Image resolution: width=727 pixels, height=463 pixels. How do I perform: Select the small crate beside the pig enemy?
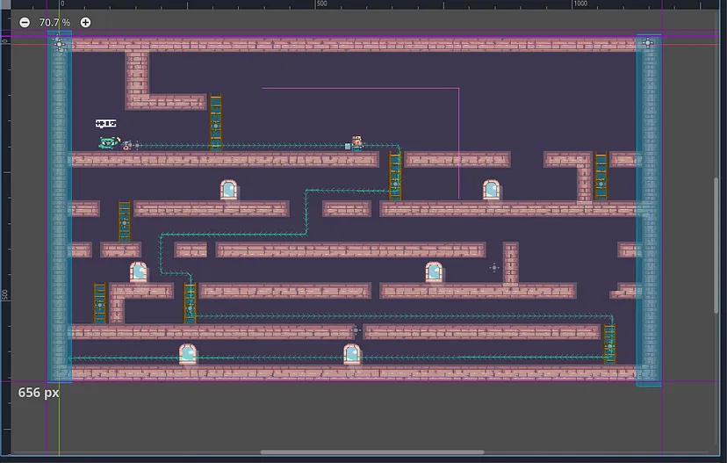pyautogui.click(x=348, y=147)
